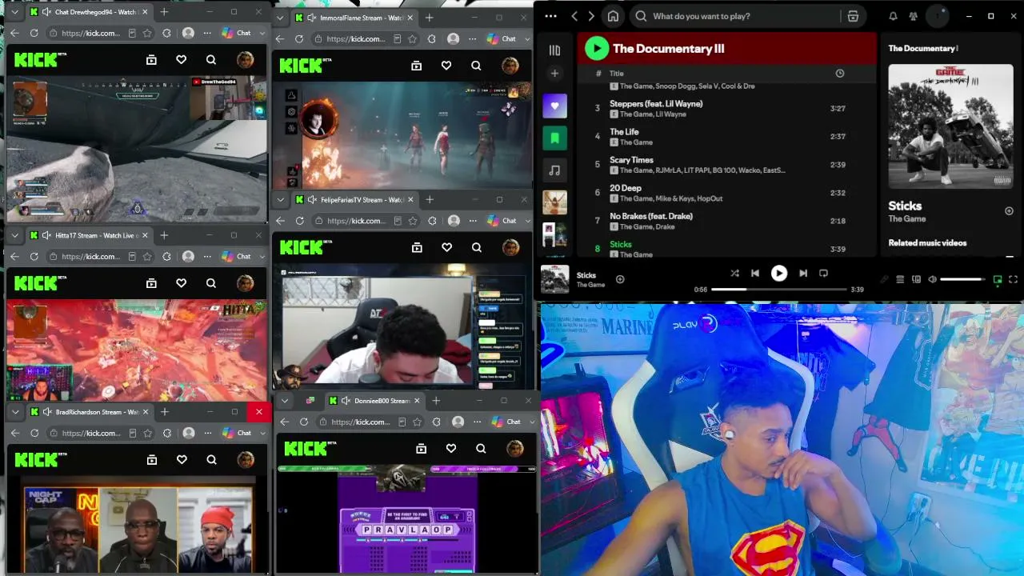Screen dimensions: 1024x576
Task: Open the Spotify profile avatar menu
Action: tap(938, 16)
